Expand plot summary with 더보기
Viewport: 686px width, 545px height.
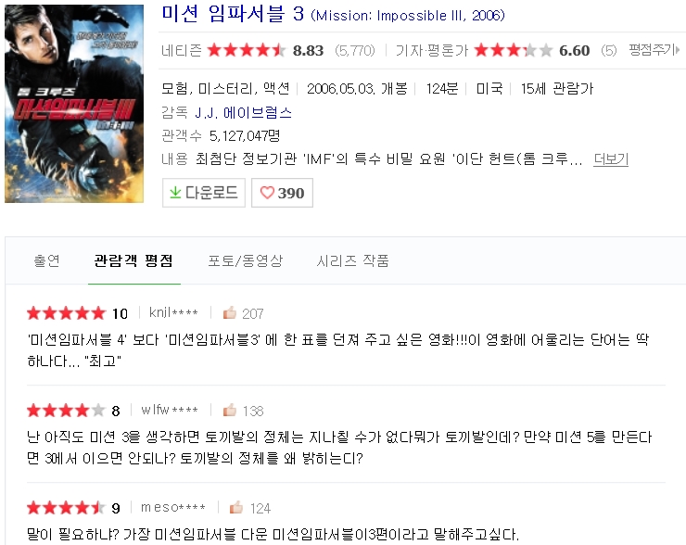pyautogui.click(x=611, y=158)
